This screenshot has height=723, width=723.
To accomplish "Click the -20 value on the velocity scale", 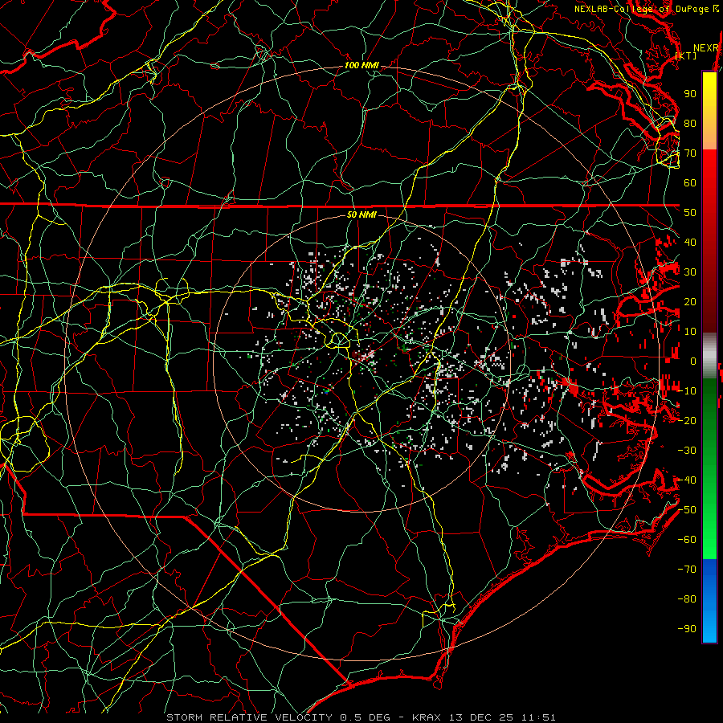I will (x=687, y=421).
